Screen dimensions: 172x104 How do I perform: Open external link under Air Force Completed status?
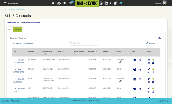(120, 62)
